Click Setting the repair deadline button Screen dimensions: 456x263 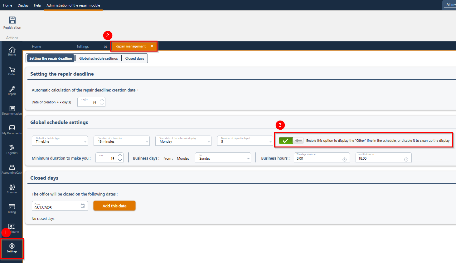pyautogui.click(x=51, y=58)
